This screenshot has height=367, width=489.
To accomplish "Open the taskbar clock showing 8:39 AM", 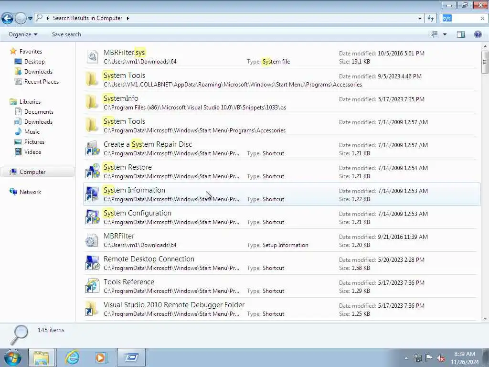I will 465,358.
